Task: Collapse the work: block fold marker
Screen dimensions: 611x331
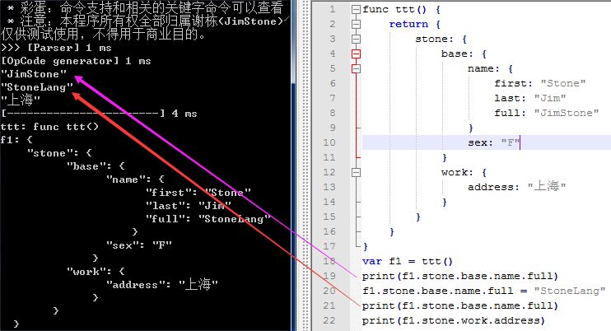Action: coord(356,173)
